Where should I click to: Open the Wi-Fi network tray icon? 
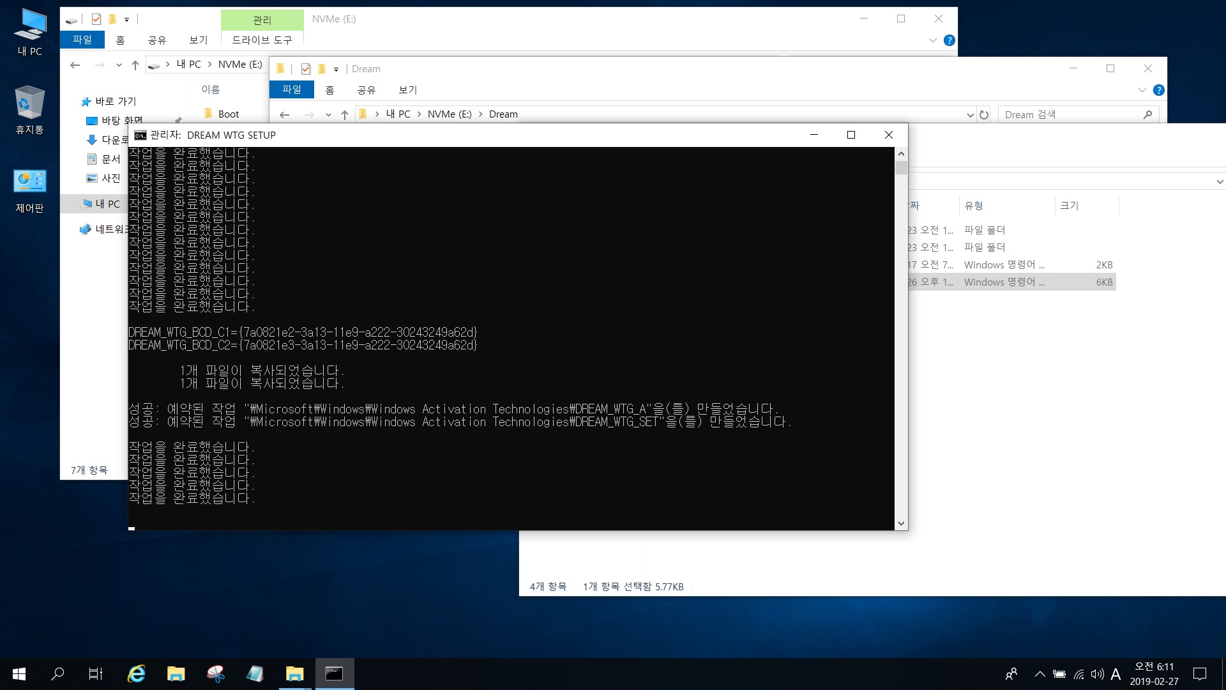click(x=1078, y=674)
